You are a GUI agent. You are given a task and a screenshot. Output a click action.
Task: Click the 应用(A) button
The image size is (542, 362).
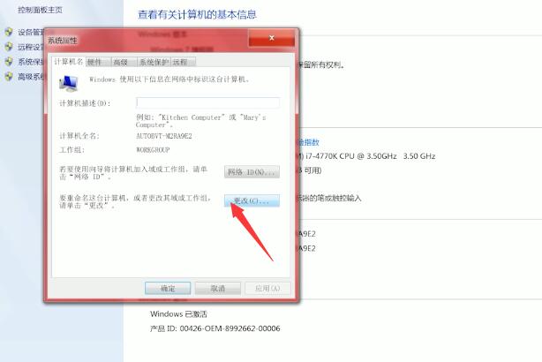pos(267,288)
